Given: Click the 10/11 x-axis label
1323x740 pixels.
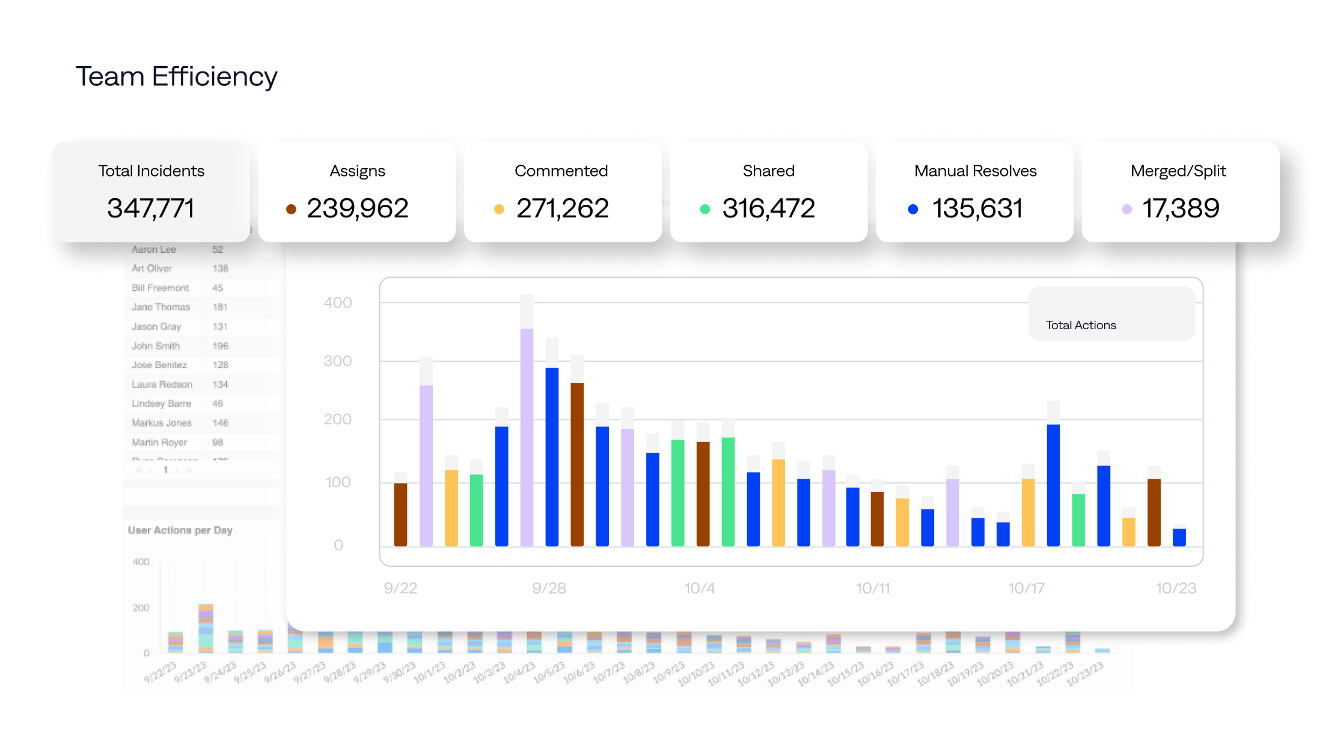Looking at the screenshot, I should (x=873, y=588).
